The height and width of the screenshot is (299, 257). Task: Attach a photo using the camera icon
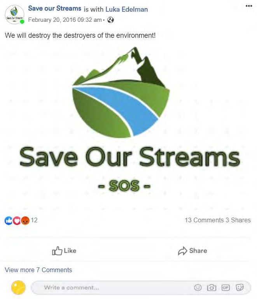pos(212,287)
